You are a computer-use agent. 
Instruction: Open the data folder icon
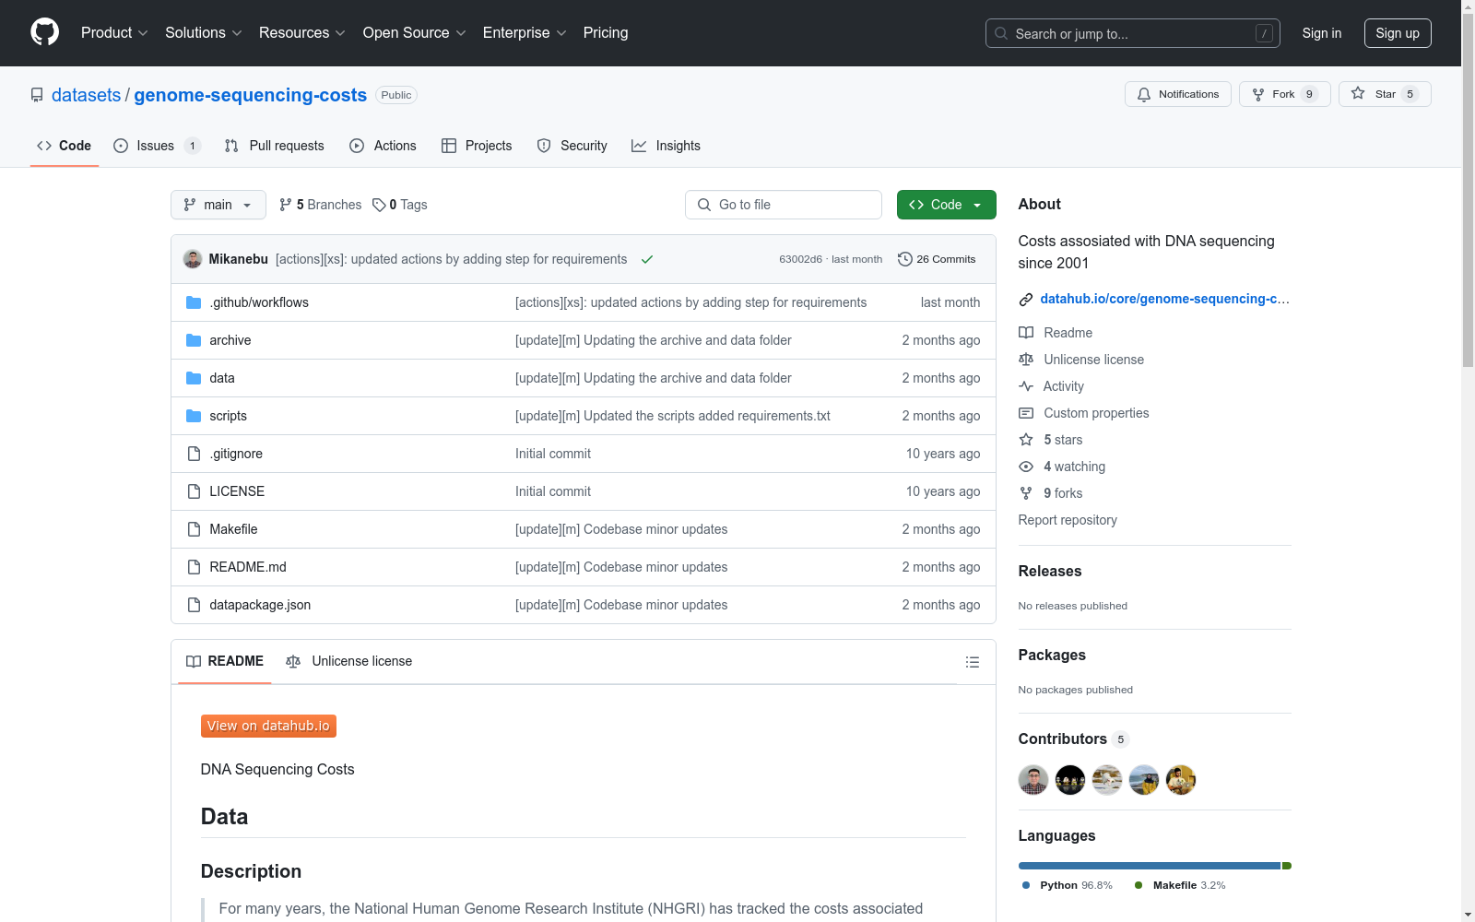point(194,378)
